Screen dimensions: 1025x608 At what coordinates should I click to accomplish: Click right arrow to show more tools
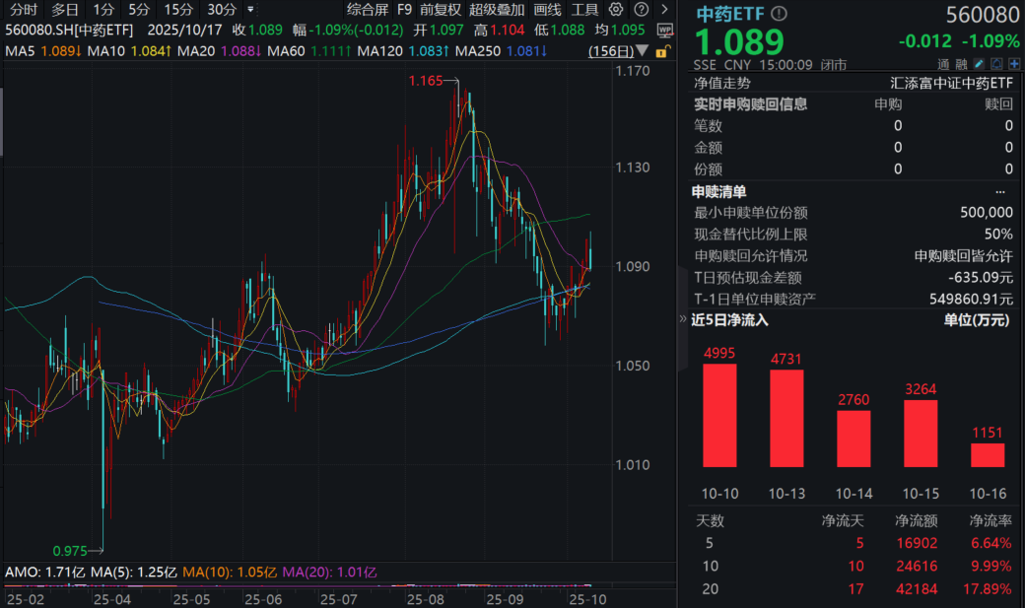[663, 9]
